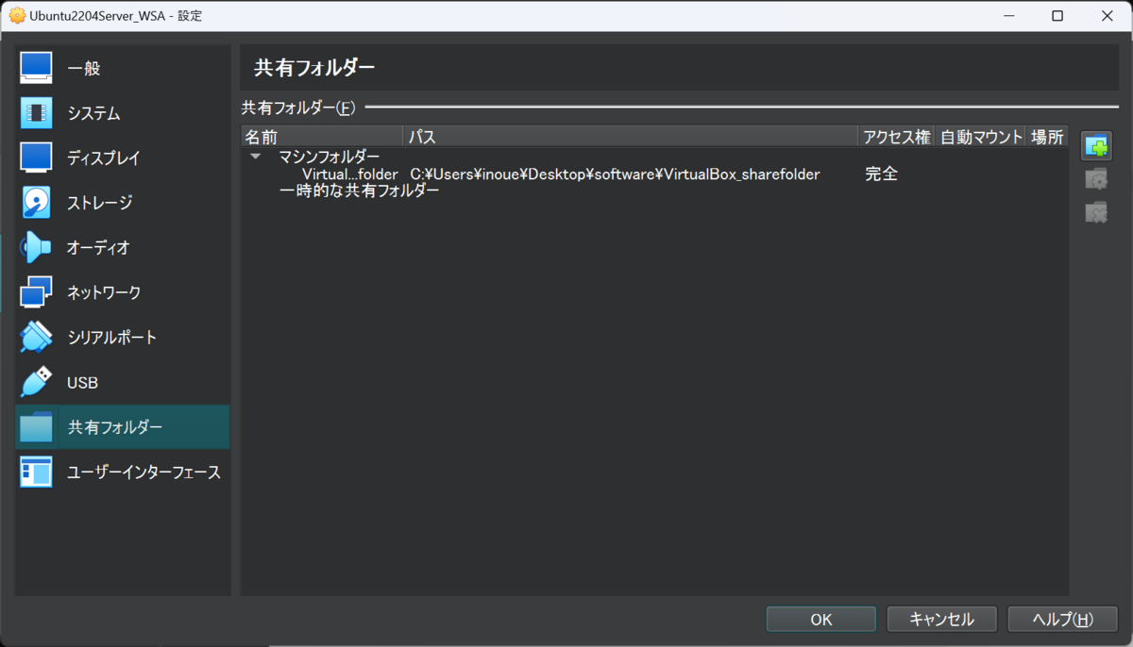Click the ユーザーインターフェース window icon
Image resolution: width=1133 pixels, height=647 pixels.
click(x=36, y=472)
